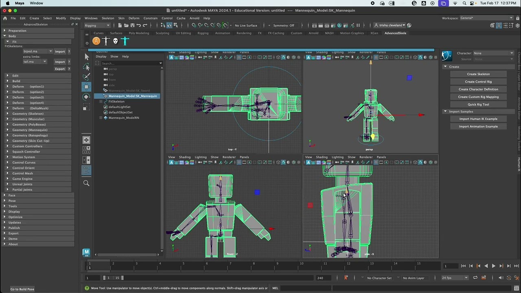Click the skull face shelf icon
The image size is (521, 293).
point(116,41)
